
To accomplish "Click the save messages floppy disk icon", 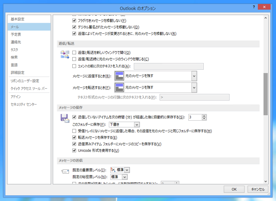I will [65, 118].
